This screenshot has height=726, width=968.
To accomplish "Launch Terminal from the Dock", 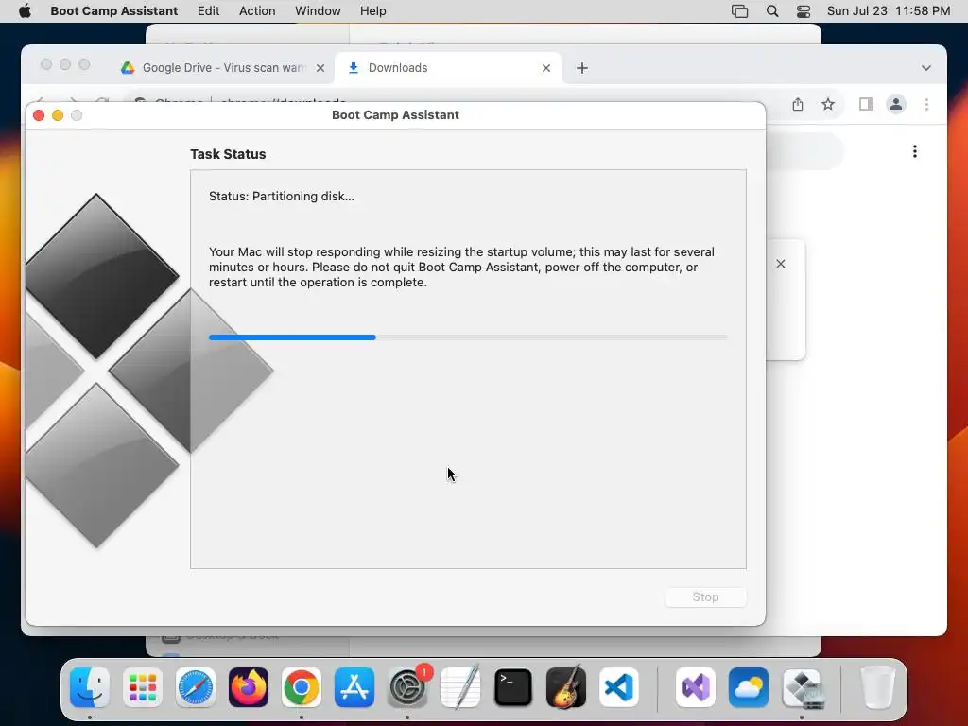I will tap(513, 687).
